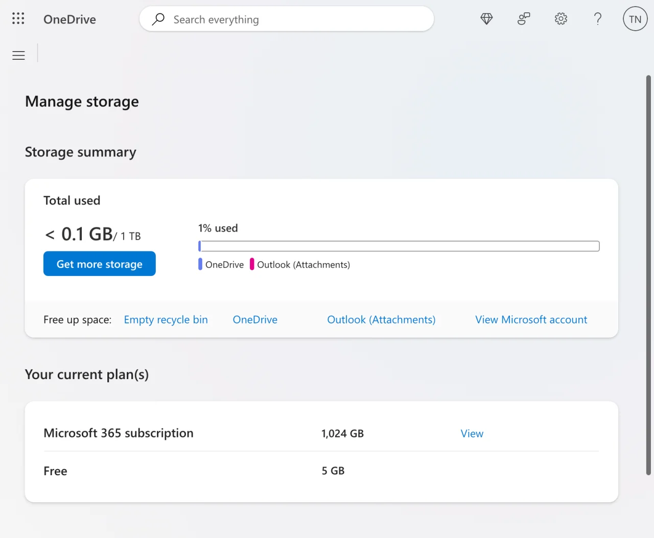The image size is (654, 538).
Task: Click the 'Manage storage' heading
Action: pyautogui.click(x=82, y=102)
